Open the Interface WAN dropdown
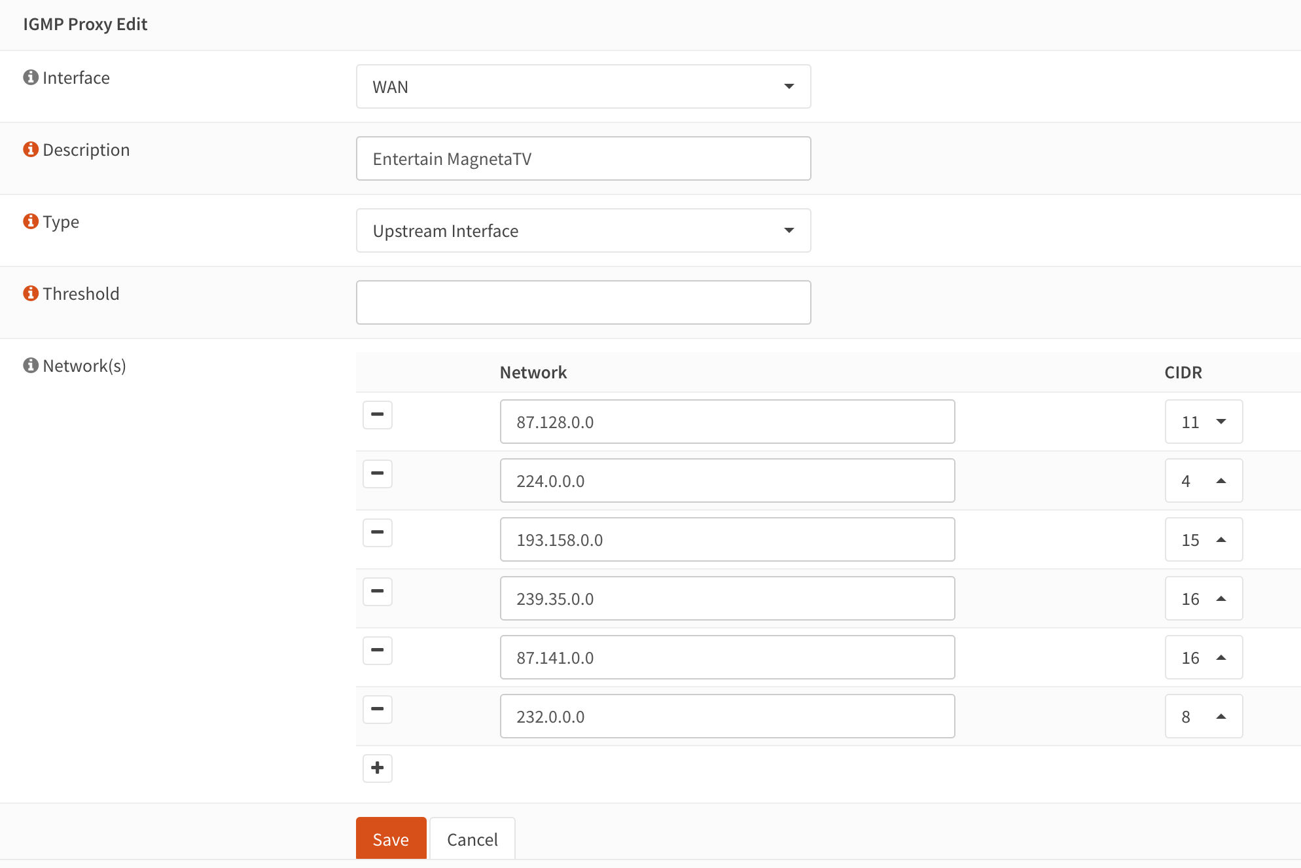The image size is (1301, 868). click(583, 86)
